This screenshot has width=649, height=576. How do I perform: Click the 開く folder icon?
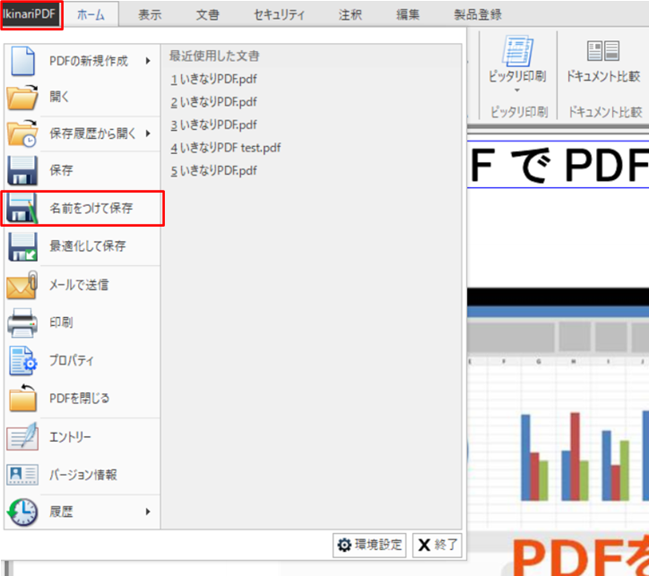[x=22, y=97]
